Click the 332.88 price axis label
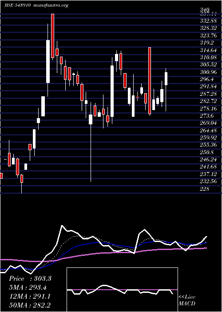Screen dimensions: 222x312 (x=208, y=21)
